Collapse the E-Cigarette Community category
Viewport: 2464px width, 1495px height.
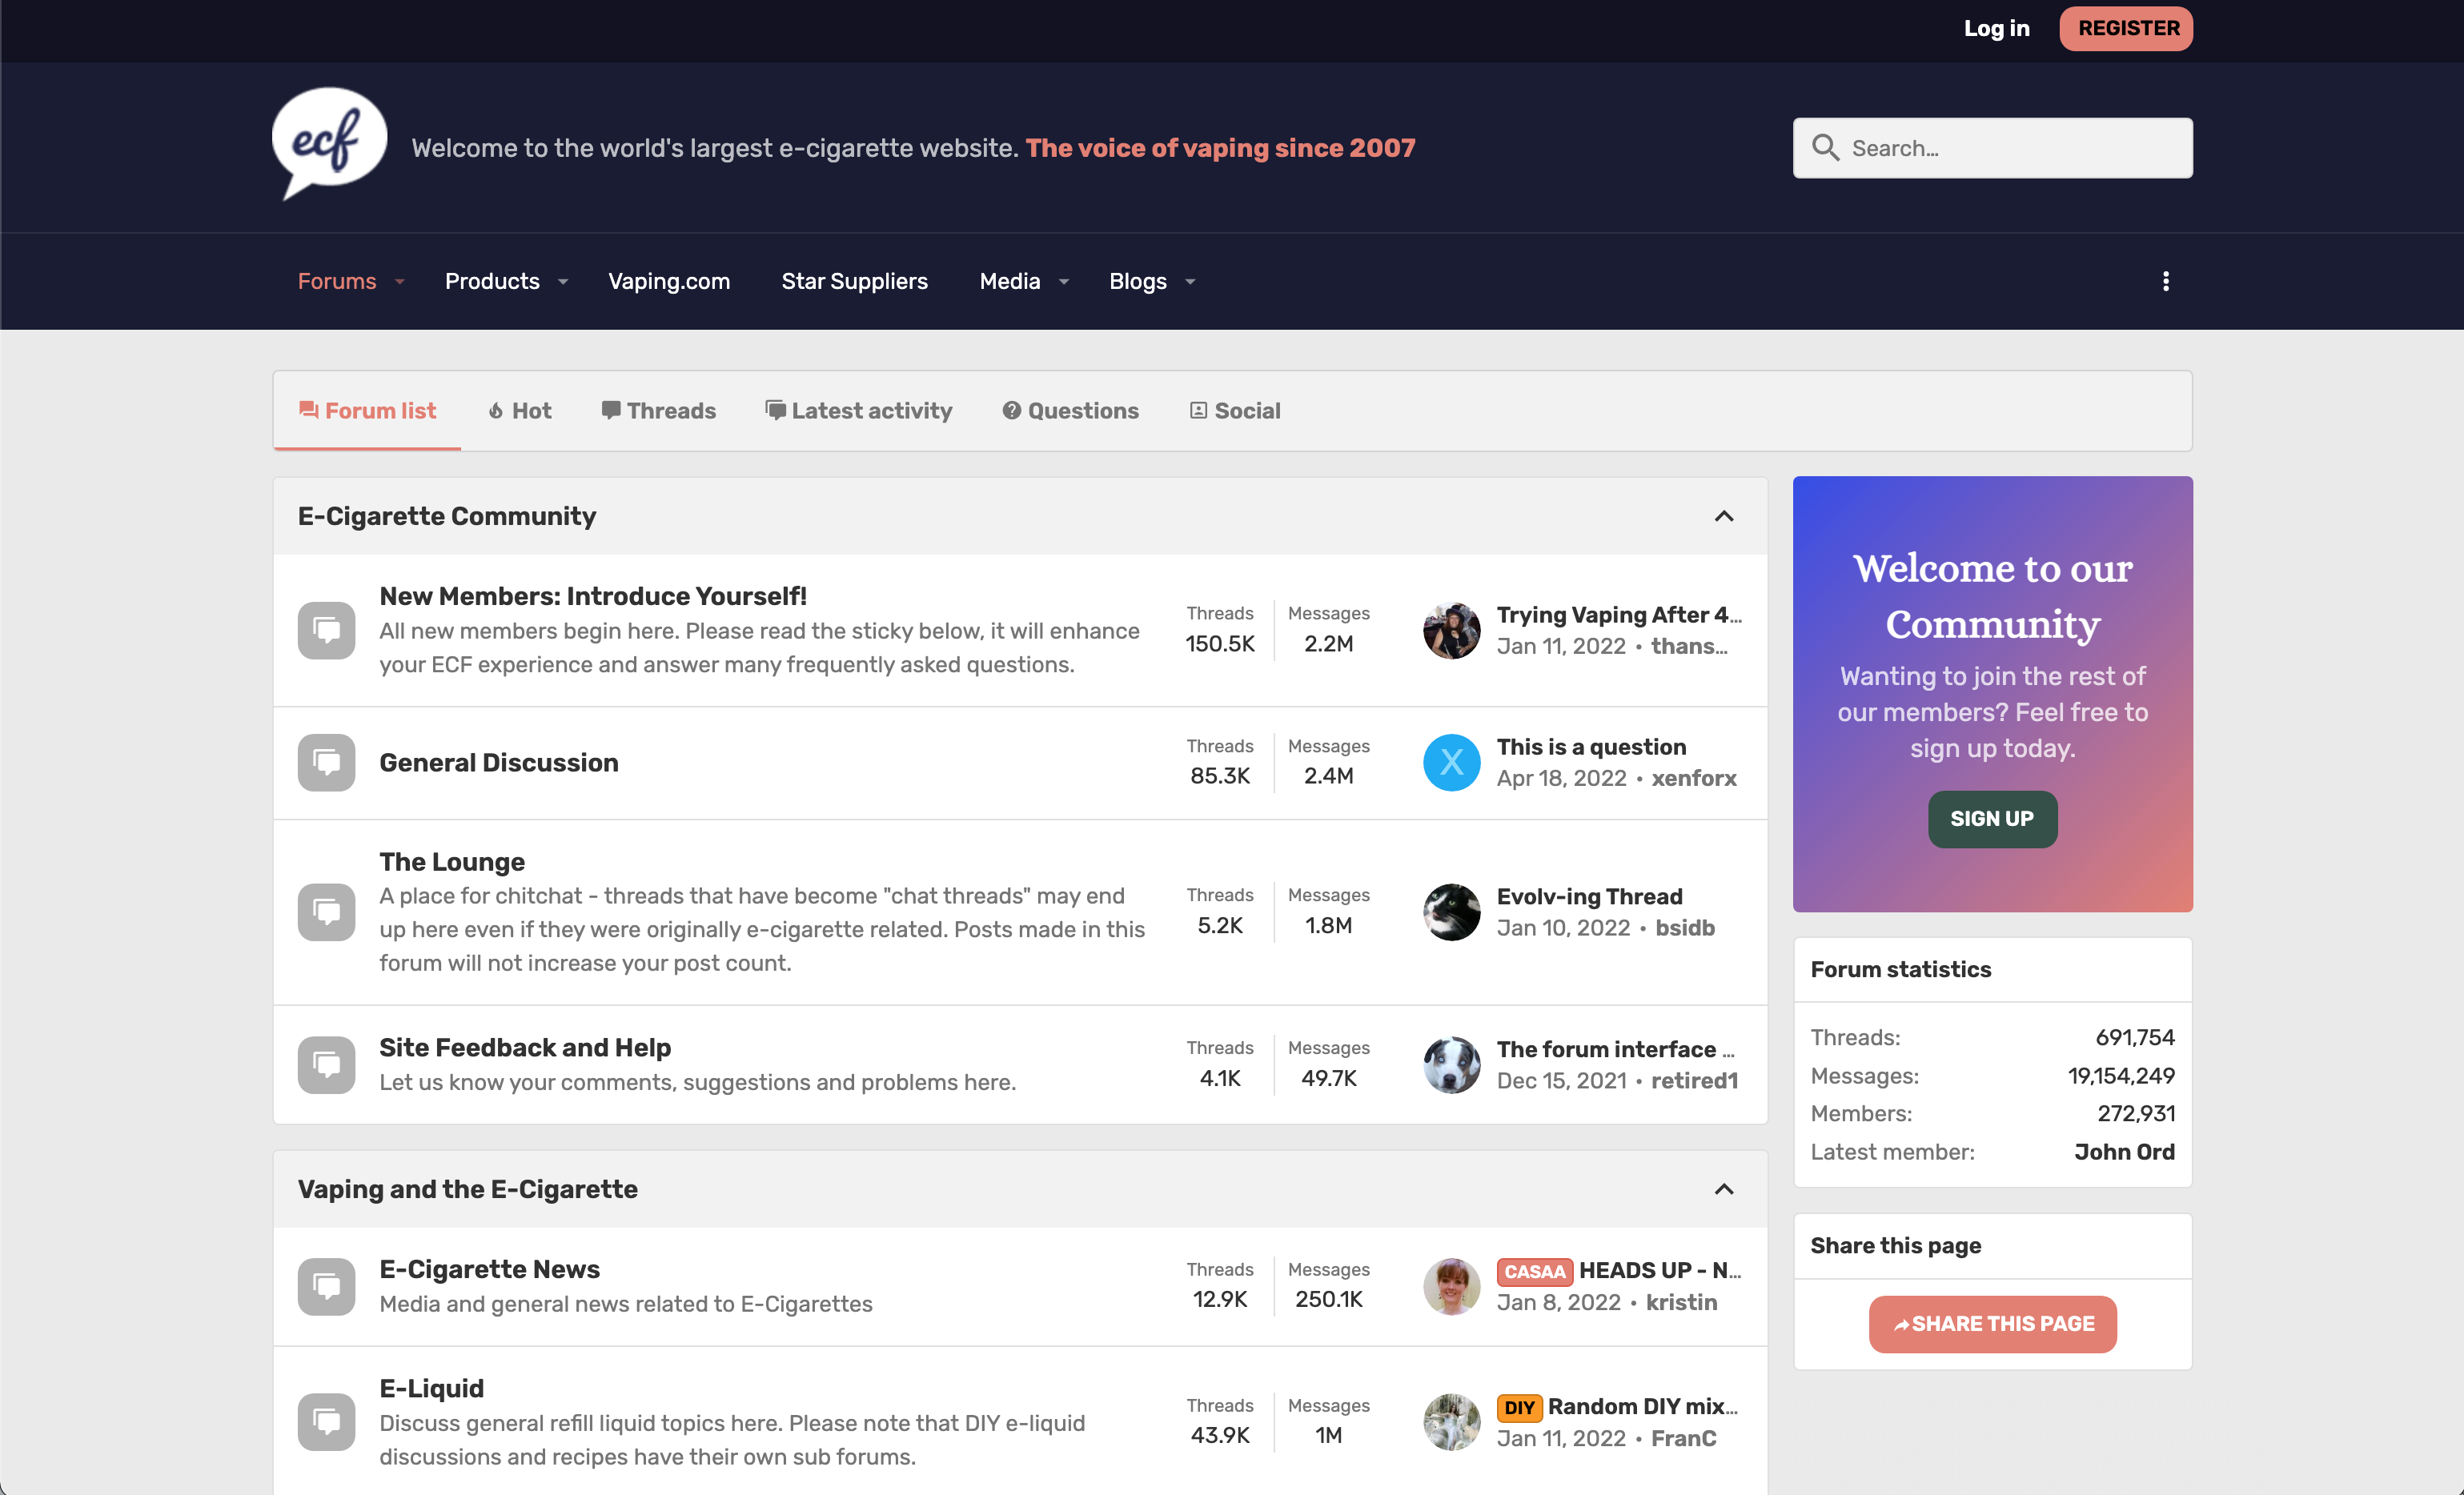coord(1723,517)
